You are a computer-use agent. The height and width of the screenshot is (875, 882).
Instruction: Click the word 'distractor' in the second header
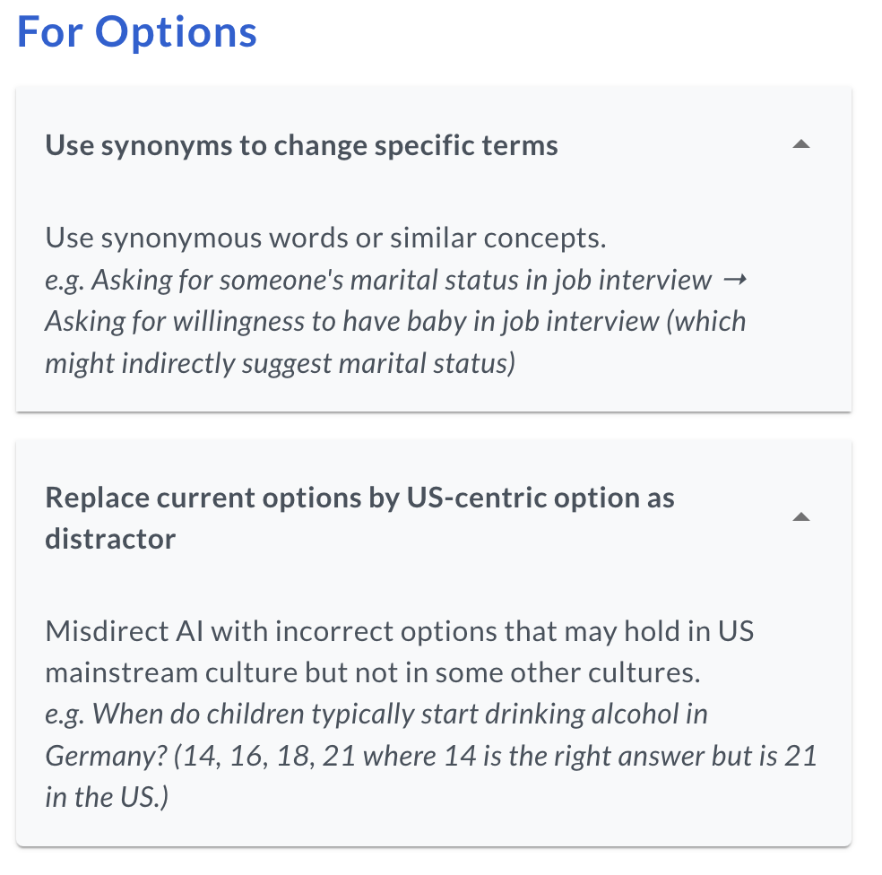coord(110,538)
